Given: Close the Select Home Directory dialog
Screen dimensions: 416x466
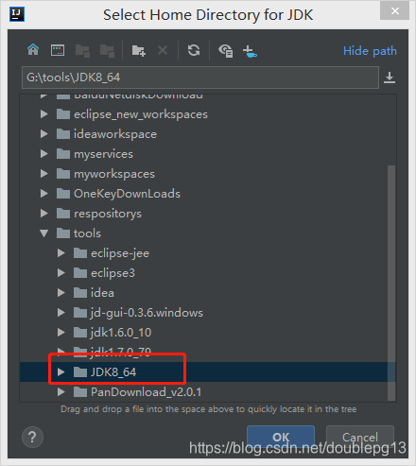Looking at the screenshot, I should coord(394,11).
